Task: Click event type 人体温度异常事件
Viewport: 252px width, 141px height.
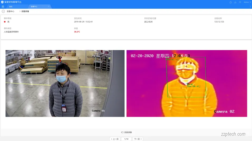Action: click(x=11, y=32)
